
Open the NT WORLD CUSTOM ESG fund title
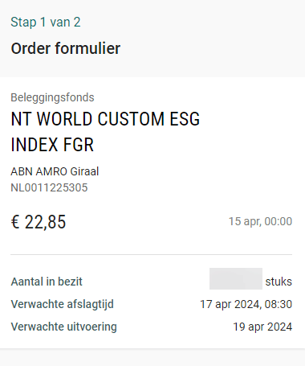coord(105,119)
